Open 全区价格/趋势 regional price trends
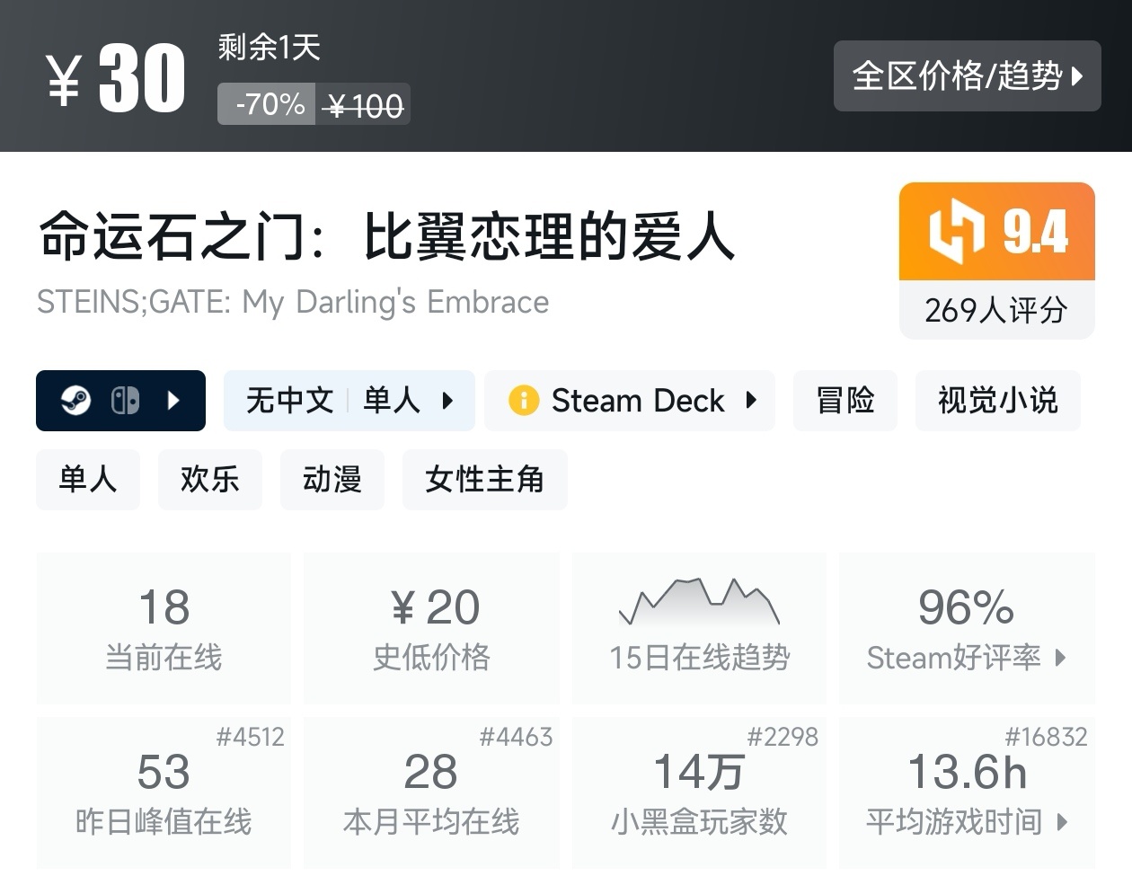 [967, 76]
